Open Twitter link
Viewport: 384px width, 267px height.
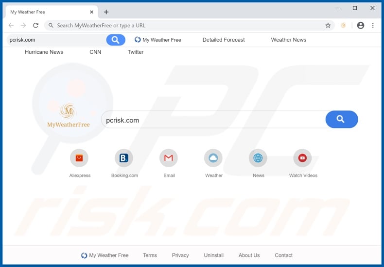(136, 52)
